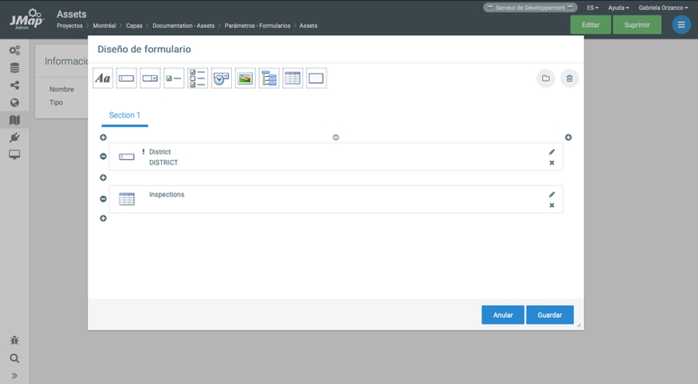The width and height of the screenshot is (698, 384).
Task: Go to Capas in the breadcrumb
Action: [134, 26]
